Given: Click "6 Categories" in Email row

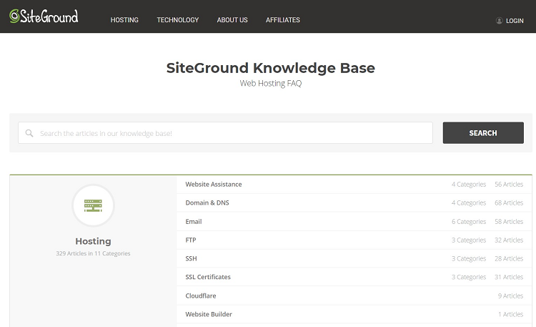Looking at the screenshot, I should tap(469, 222).
